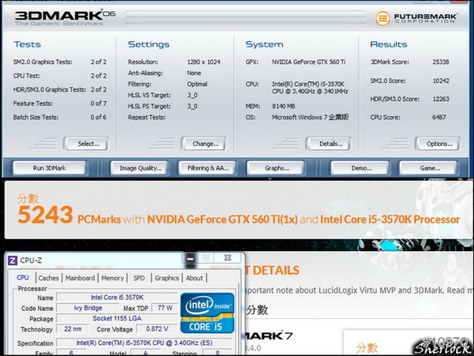Switch to the Graphics tab in CPU-Z
This screenshot has height=356, width=474.
pos(167,278)
